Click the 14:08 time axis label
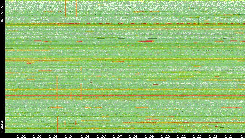Screen dimensions: 245x138 click(x=133, y=136)
